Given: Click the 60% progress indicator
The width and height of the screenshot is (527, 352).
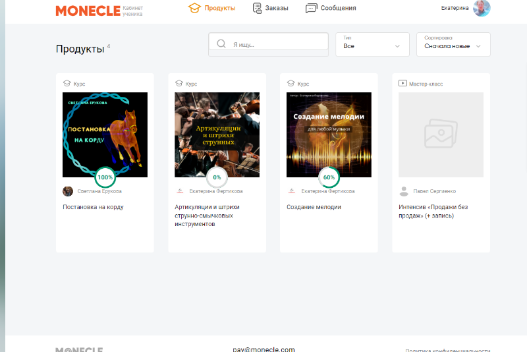Looking at the screenshot, I should 329,177.
